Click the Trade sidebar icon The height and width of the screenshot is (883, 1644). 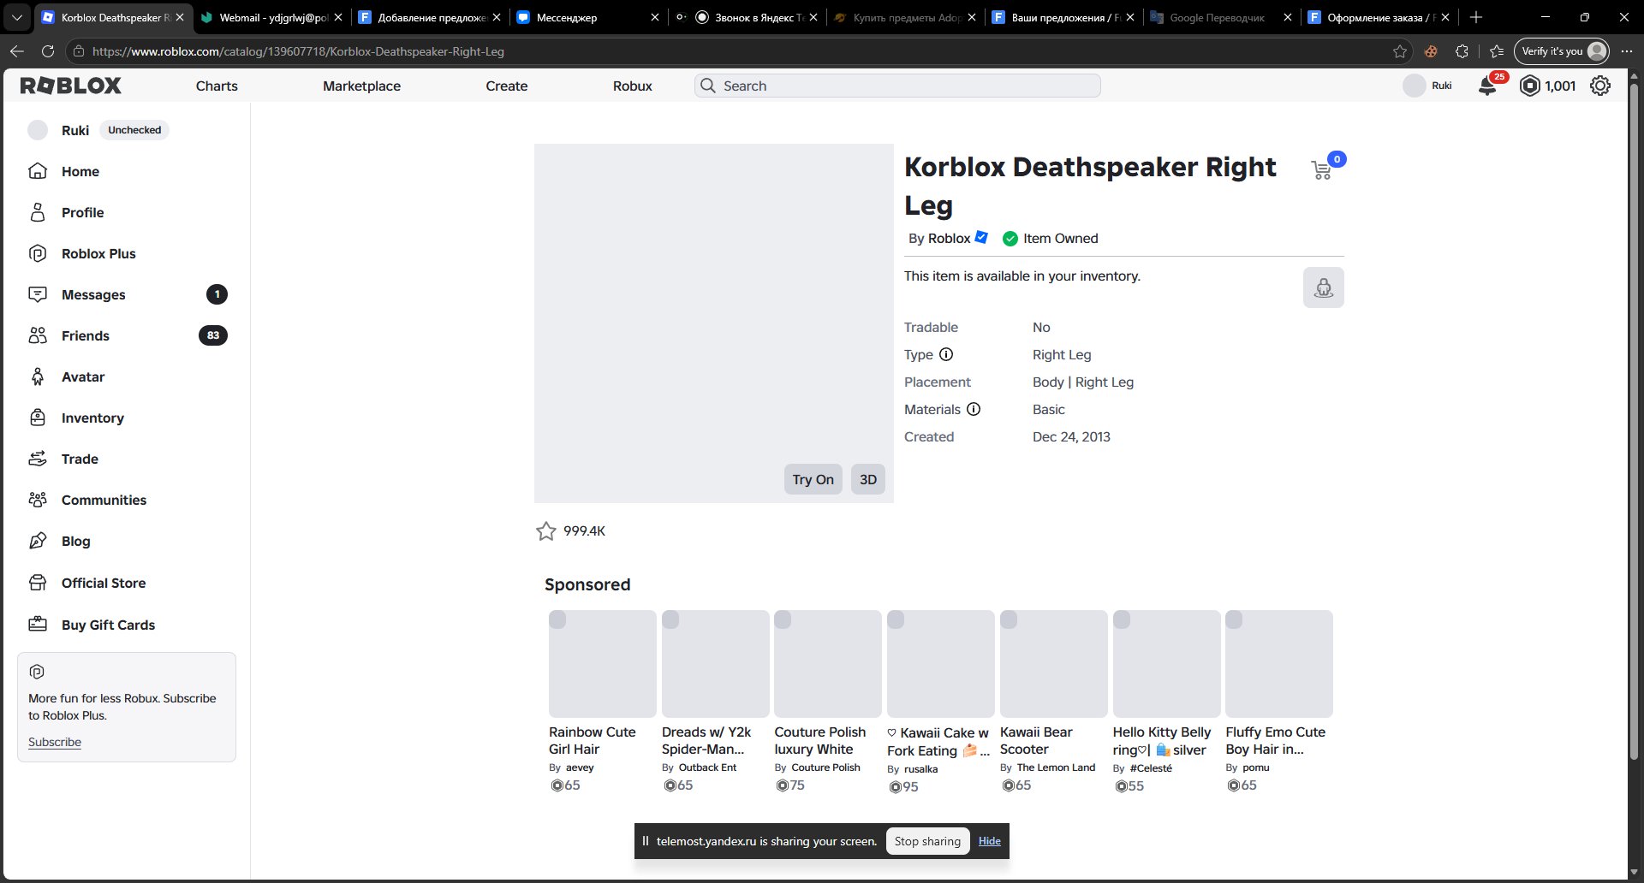[38, 459]
